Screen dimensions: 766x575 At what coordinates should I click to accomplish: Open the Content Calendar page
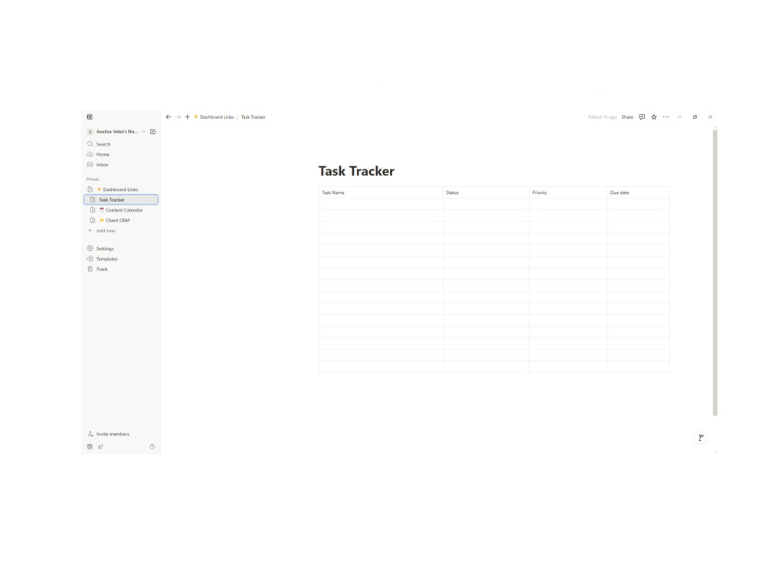pos(121,210)
